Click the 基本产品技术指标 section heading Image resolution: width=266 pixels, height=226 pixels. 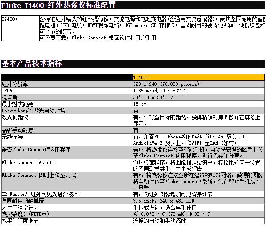pos(32,63)
